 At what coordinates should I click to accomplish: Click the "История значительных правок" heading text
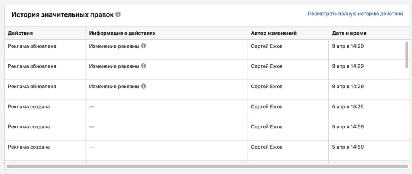(x=62, y=14)
